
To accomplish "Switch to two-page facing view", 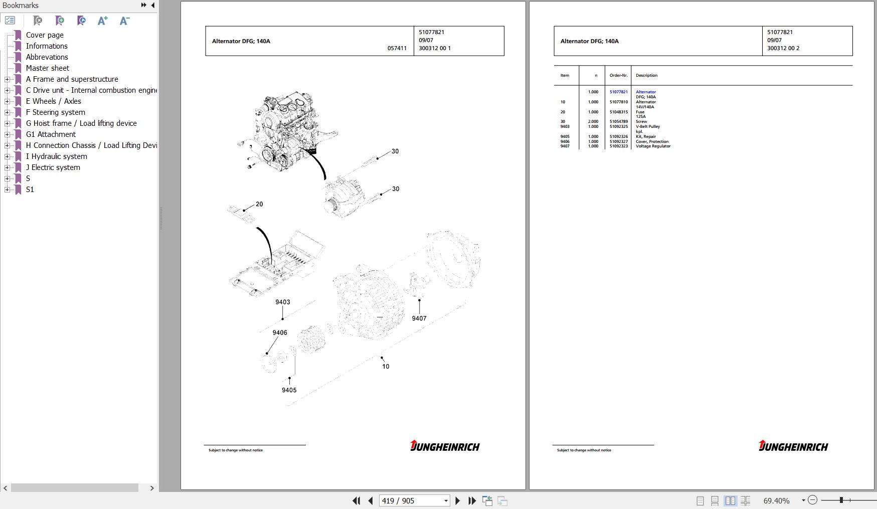I will (730, 500).
